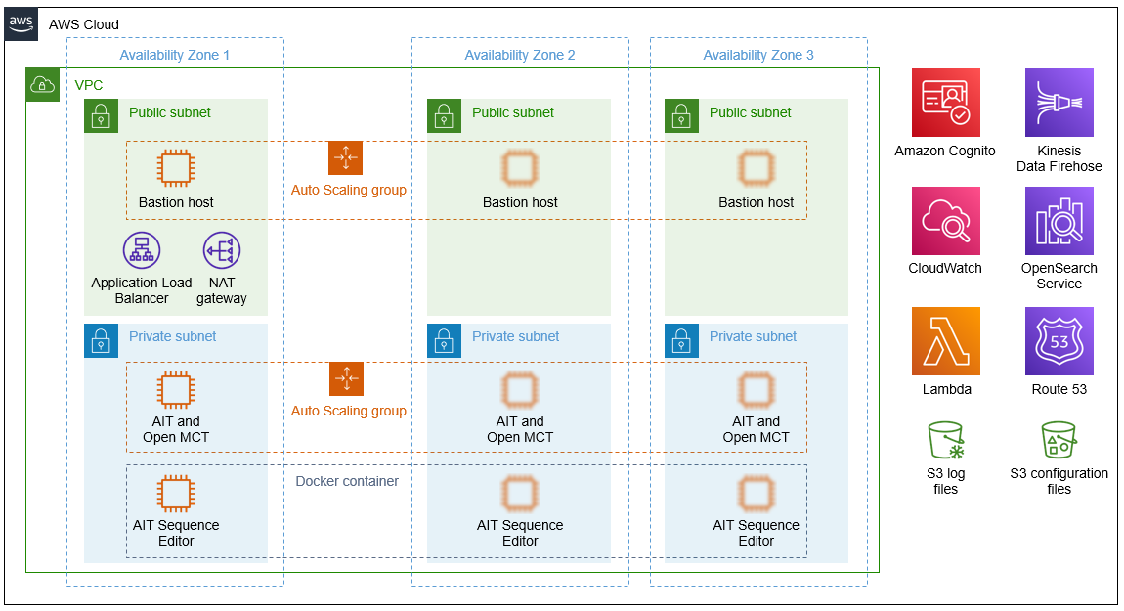The width and height of the screenshot is (1124, 611).
Task: Select the Route 53 icon
Action: coord(1059,341)
